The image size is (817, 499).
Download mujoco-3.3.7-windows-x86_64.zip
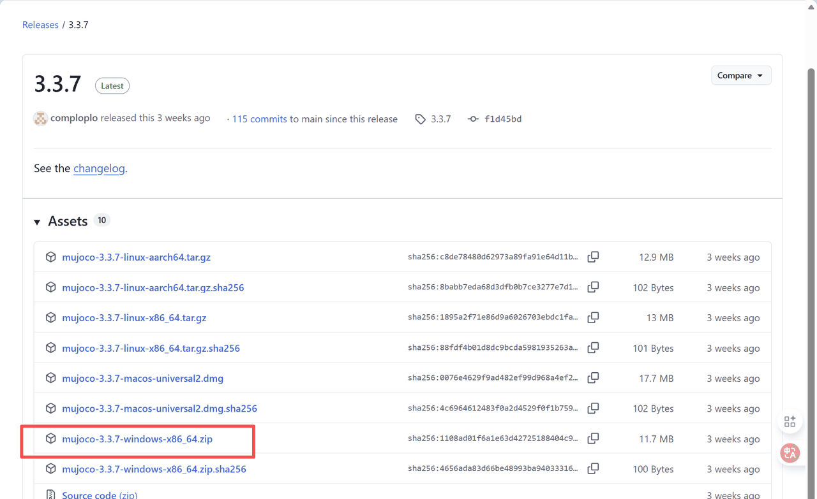[137, 439]
